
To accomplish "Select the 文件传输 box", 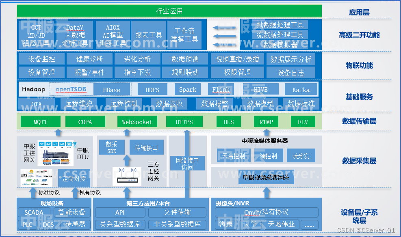I will tap(177, 212).
